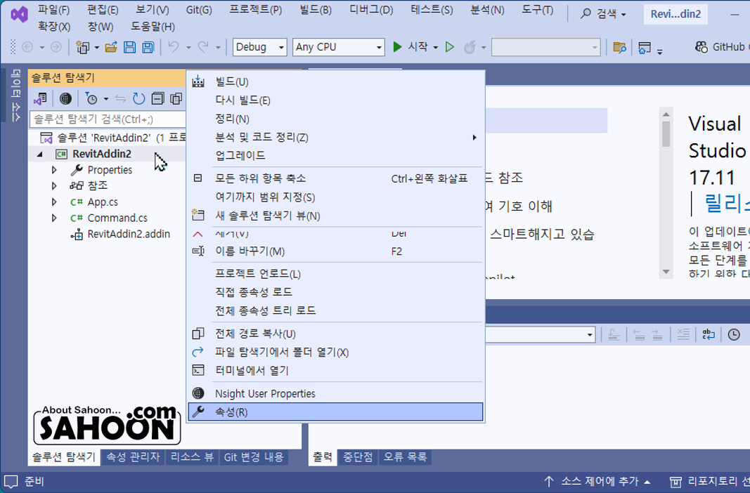The image size is (750, 493).
Task: Click the single-disk Save icon
Action: pyautogui.click(x=129, y=47)
